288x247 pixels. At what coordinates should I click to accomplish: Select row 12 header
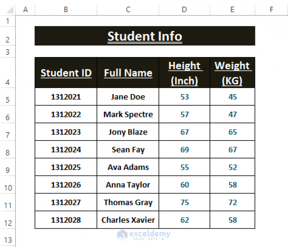pyautogui.click(x=8, y=220)
